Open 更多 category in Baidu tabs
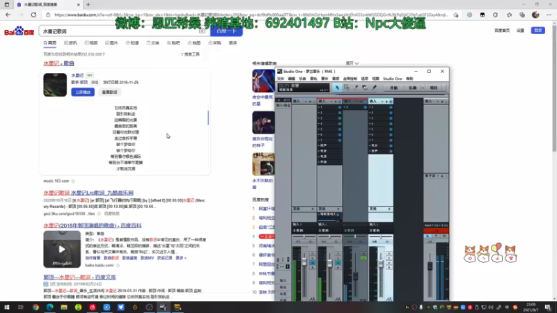The height and width of the screenshot is (313, 557). pyautogui.click(x=233, y=43)
